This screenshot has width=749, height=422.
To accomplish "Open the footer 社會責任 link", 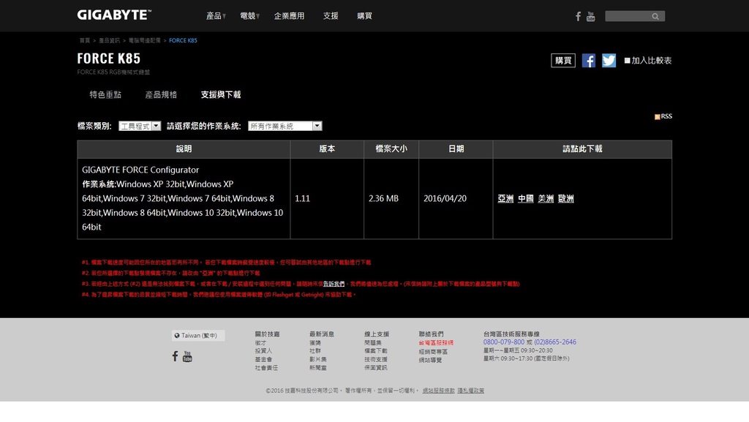I will (266, 368).
